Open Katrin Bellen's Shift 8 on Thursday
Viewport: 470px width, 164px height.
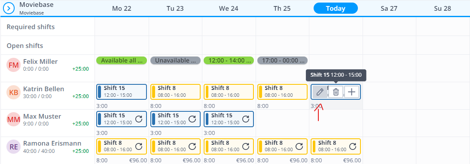[282, 92]
